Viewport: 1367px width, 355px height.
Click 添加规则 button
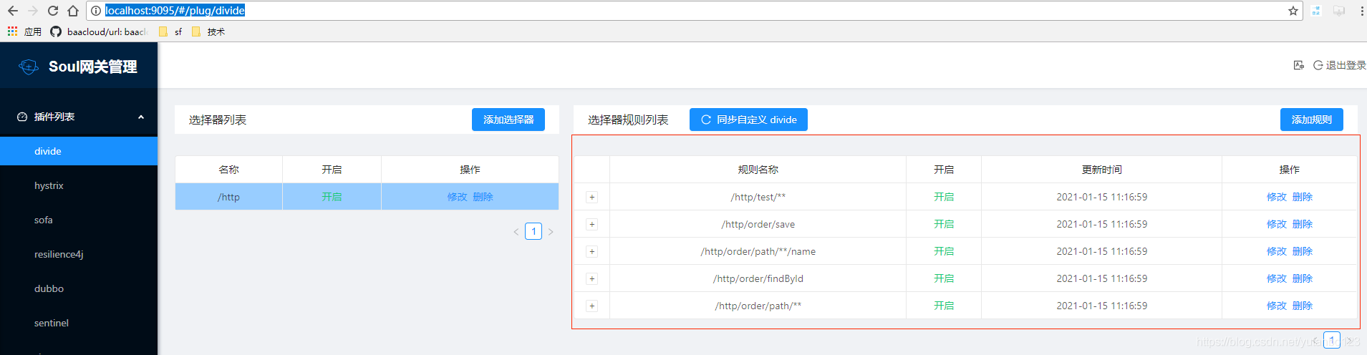(x=1312, y=120)
